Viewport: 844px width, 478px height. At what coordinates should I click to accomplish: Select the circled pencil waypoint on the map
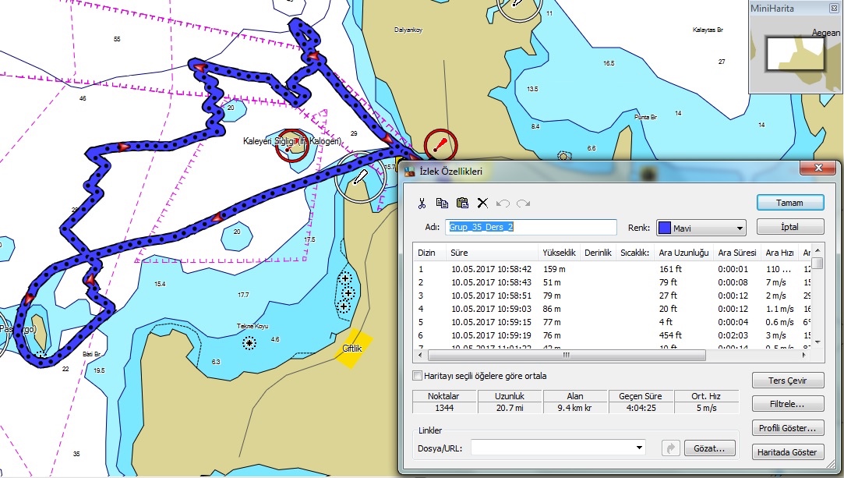pos(359,178)
